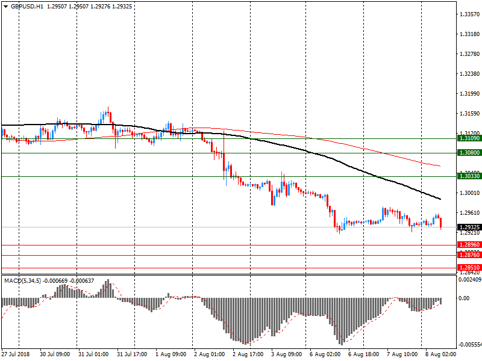Image resolution: width=482 pixels, height=361 pixels.
Task: Click the 6 Aug 18:00 time label
Action: [x=364, y=354]
